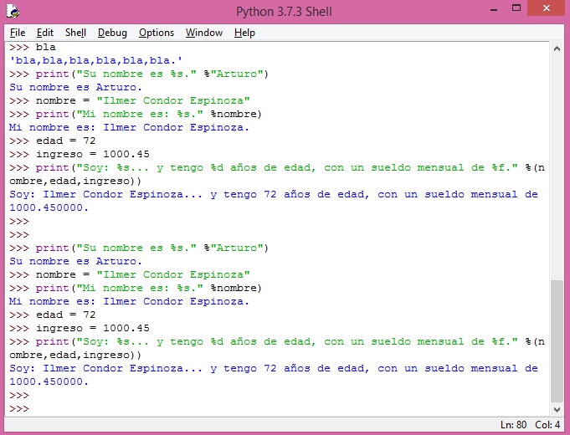This screenshot has height=435, width=570.
Task: Close the Python Shell window
Action: point(547,8)
